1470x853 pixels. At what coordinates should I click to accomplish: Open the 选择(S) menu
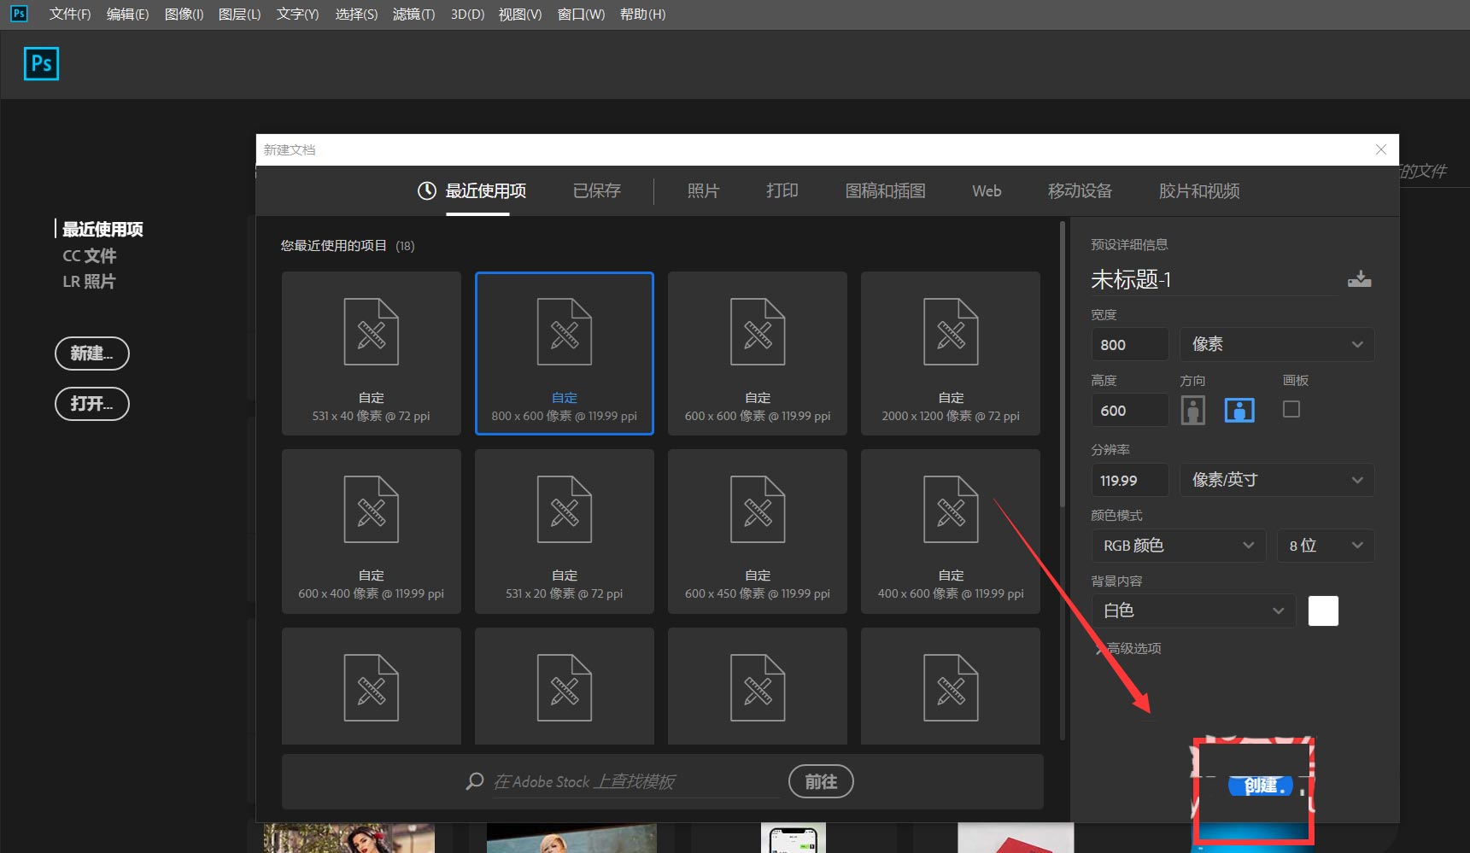point(356,15)
